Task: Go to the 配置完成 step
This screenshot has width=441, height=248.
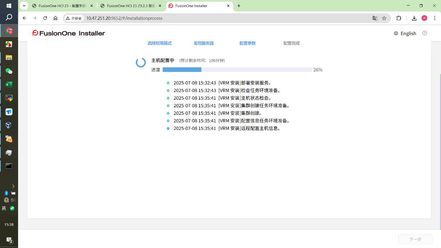Action: 291,43
